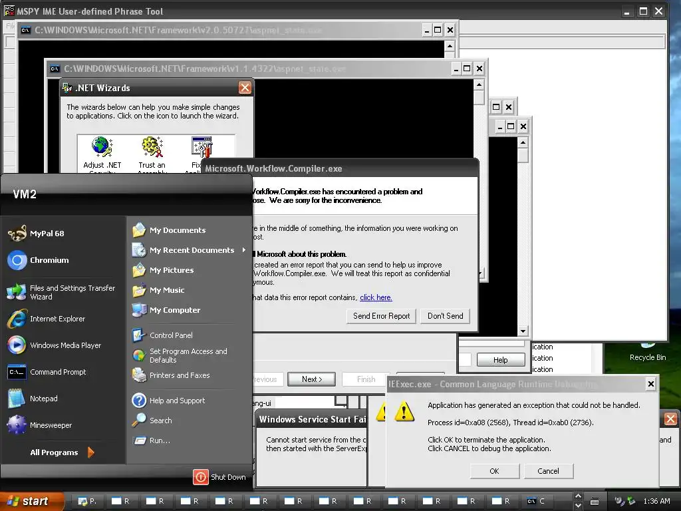
Task: Expand My Recent Documents submenu
Action: point(190,250)
